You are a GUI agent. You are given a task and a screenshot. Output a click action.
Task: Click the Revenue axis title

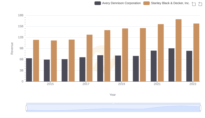tap(12, 48)
